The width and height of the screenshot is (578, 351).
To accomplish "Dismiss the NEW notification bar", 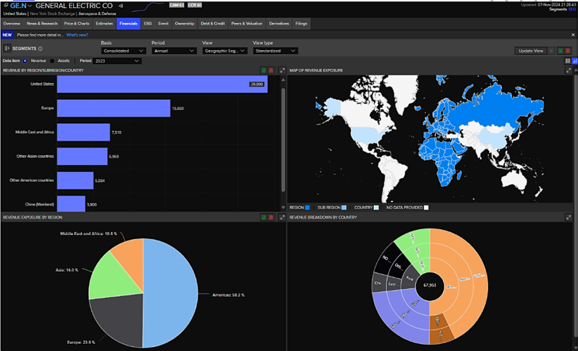I will (x=573, y=34).
